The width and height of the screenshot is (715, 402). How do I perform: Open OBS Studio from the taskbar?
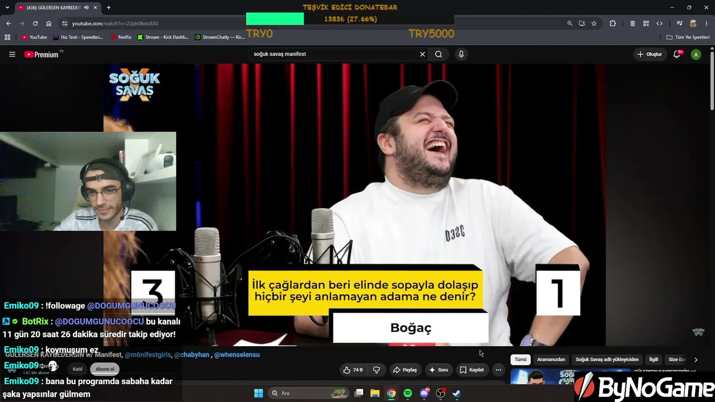pyautogui.click(x=440, y=393)
